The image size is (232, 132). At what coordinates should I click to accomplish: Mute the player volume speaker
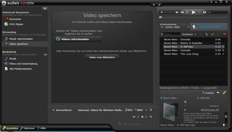pyautogui.click(x=162, y=12)
